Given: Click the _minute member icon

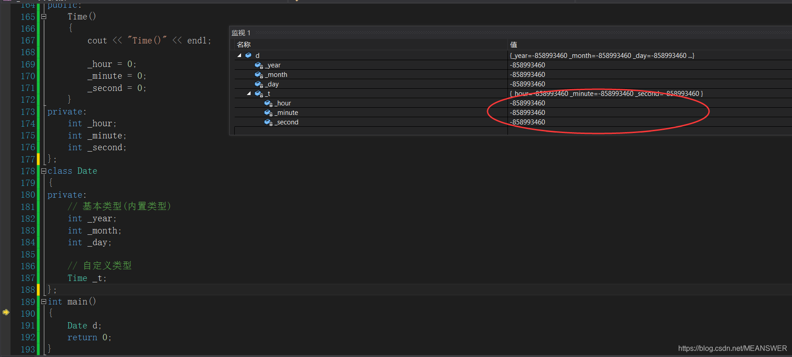Looking at the screenshot, I should [268, 113].
